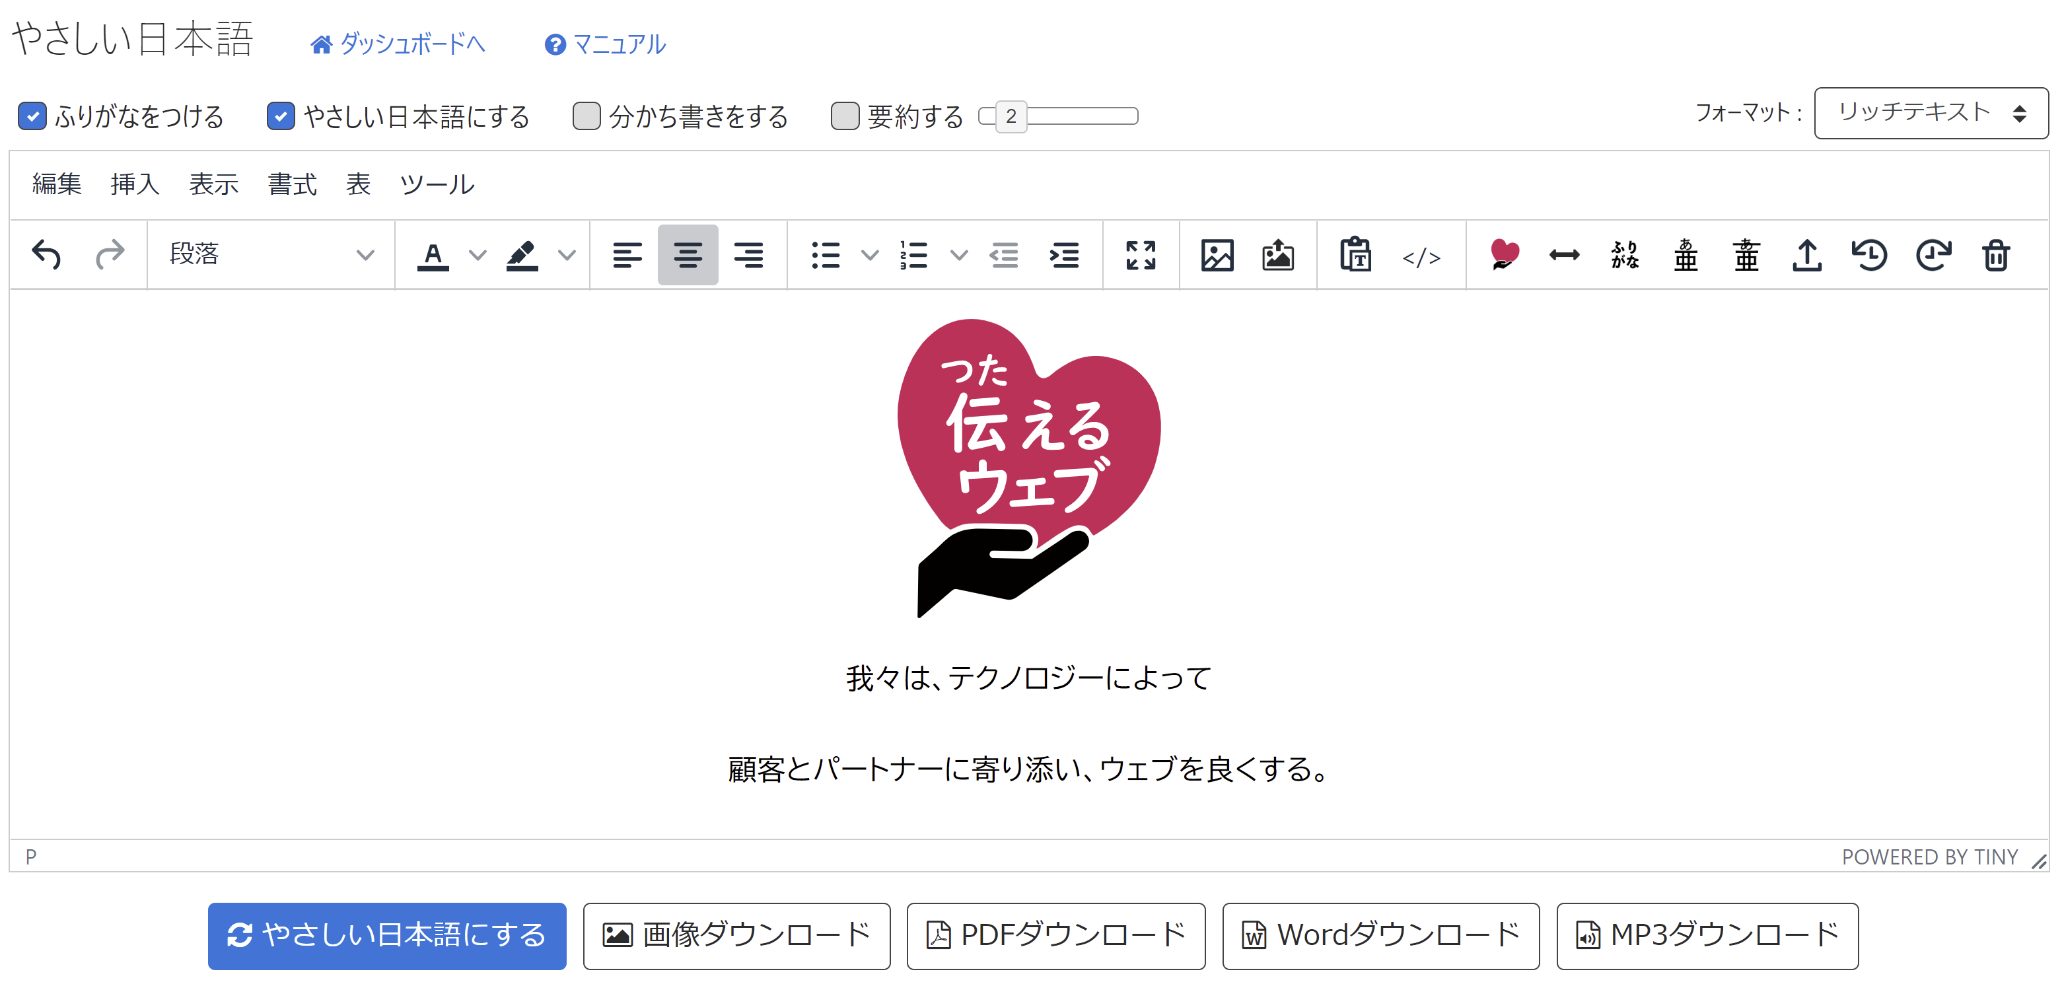The image size is (2062, 984).
Task: Insert a numbered list
Action: (913, 256)
